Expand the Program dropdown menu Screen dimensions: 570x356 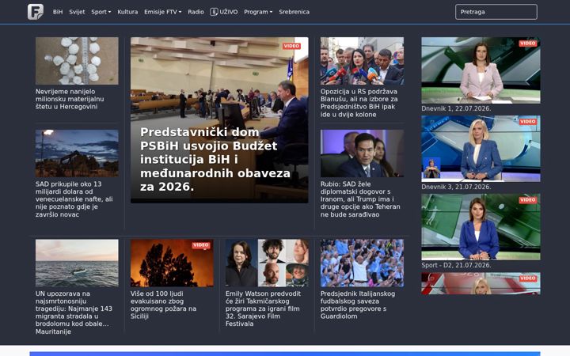tap(258, 12)
